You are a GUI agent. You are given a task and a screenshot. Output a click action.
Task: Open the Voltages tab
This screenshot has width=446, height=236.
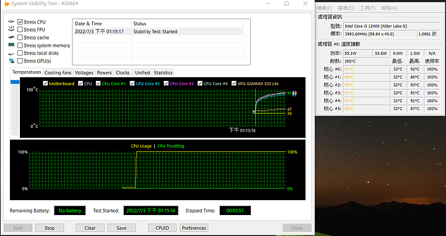[x=84, y=73]
